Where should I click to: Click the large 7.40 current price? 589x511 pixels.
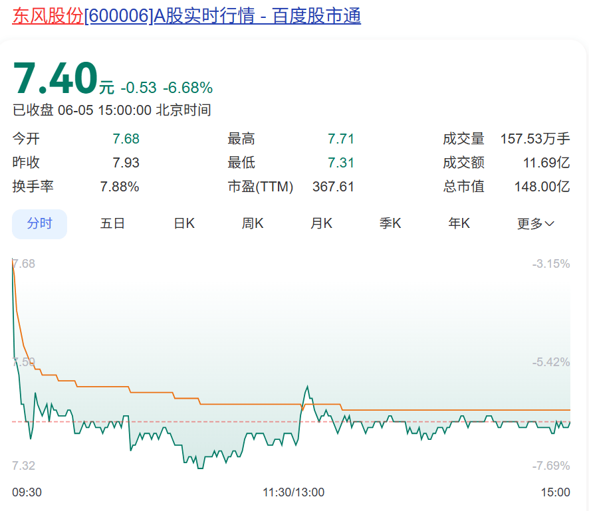[55, 78]
